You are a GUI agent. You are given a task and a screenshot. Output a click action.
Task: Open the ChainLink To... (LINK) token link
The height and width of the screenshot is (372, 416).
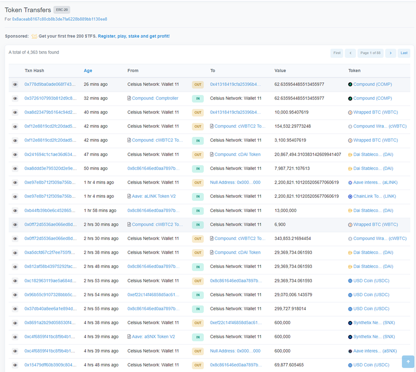[375, 196]
